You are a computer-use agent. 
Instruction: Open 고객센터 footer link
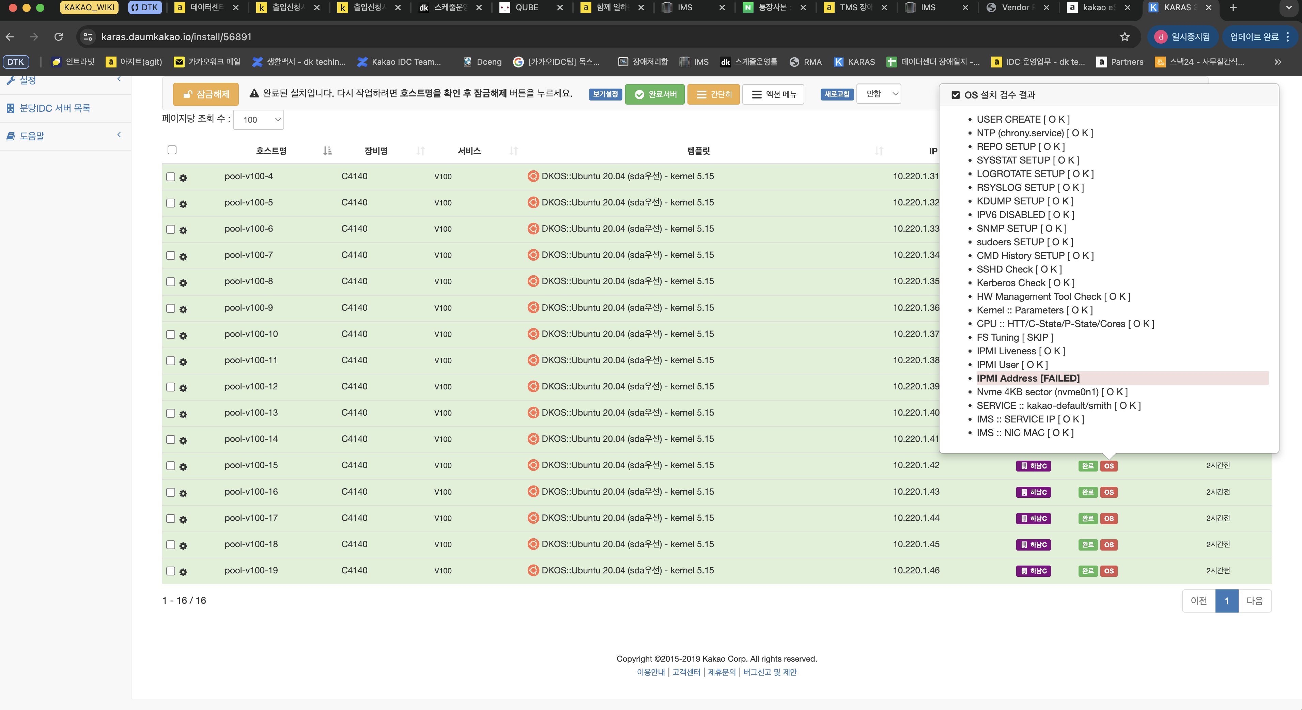(x=686, y=672)
